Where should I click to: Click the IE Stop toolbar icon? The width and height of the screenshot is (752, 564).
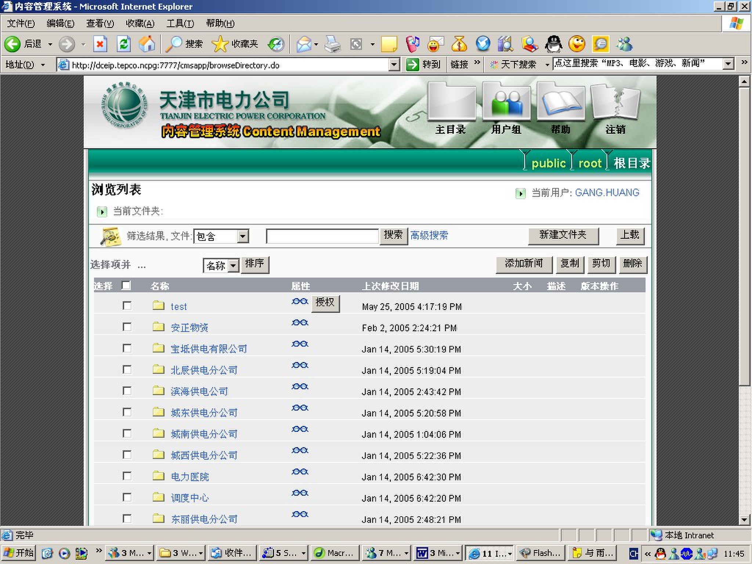pyautogui.click(x=100, y=44)
